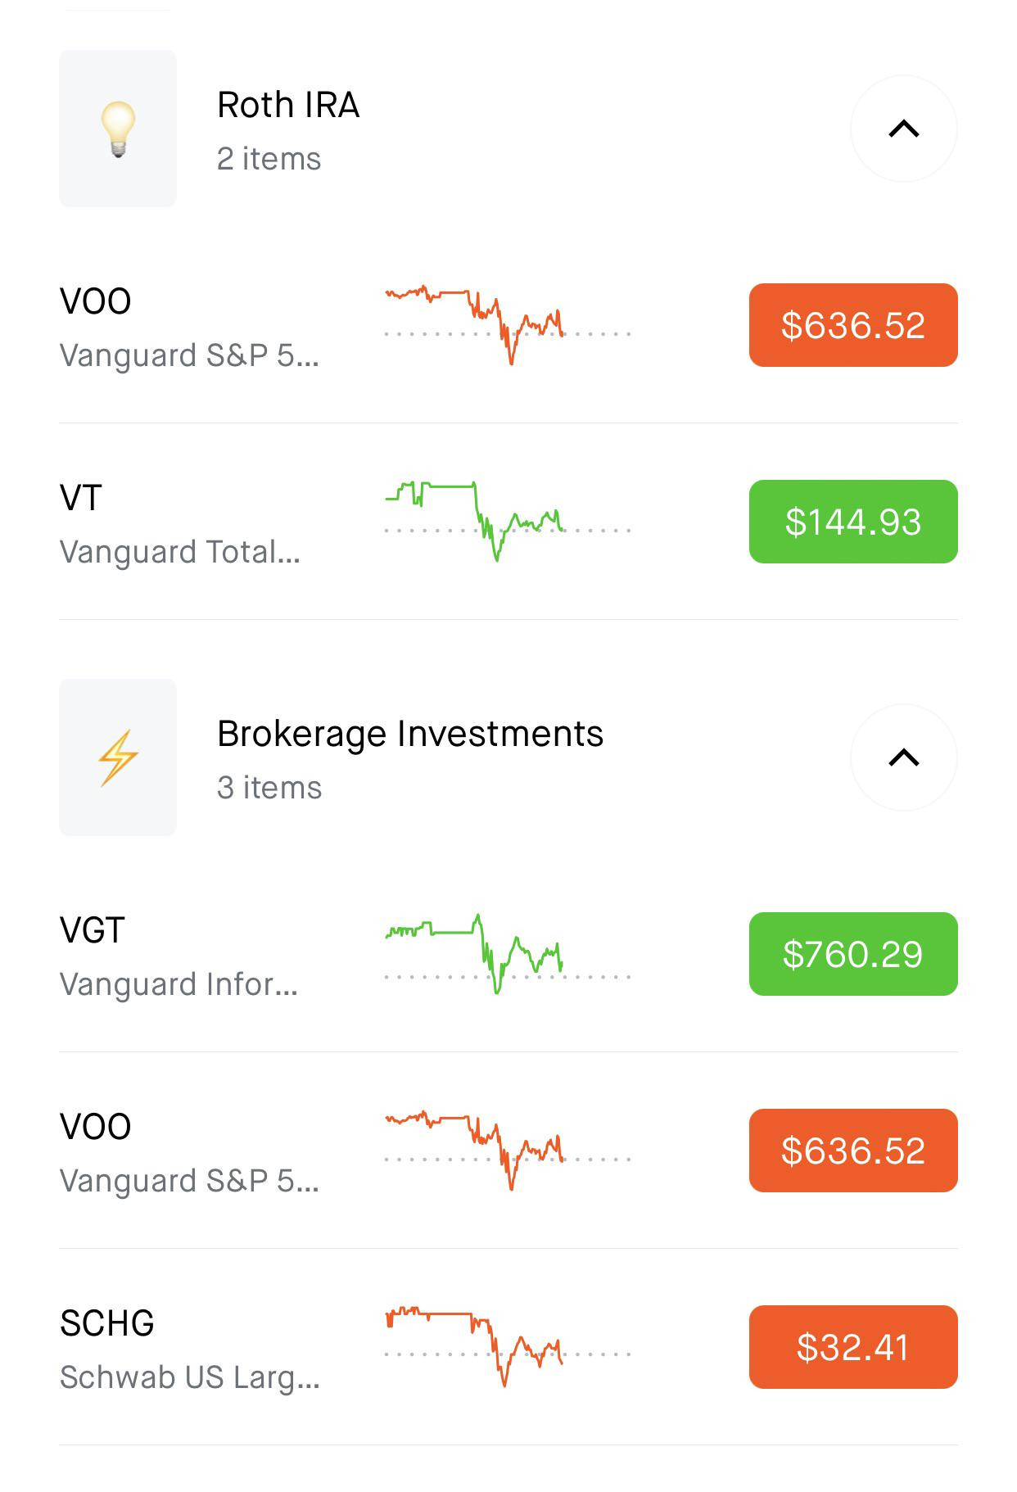Image resolution: width=1017 pixels, height=1492 pixels.
Task: Tap the Brokerage Investments lightning bolt icon
Action: [118, 757]
